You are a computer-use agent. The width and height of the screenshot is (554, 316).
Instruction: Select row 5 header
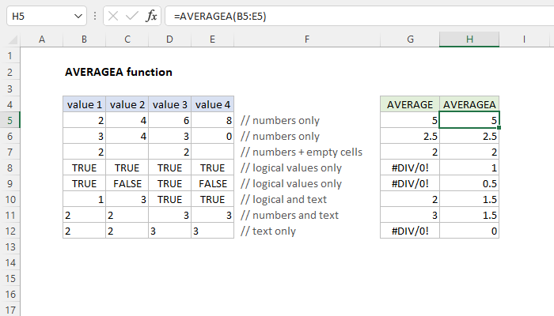(9, 120)
